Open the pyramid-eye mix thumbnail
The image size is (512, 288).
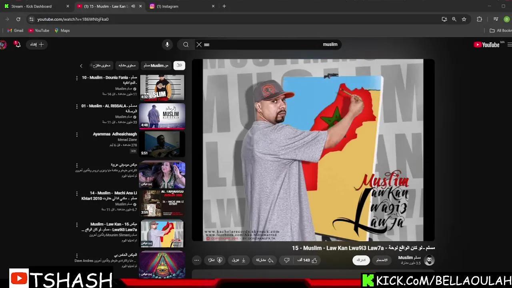coord(162,264)
